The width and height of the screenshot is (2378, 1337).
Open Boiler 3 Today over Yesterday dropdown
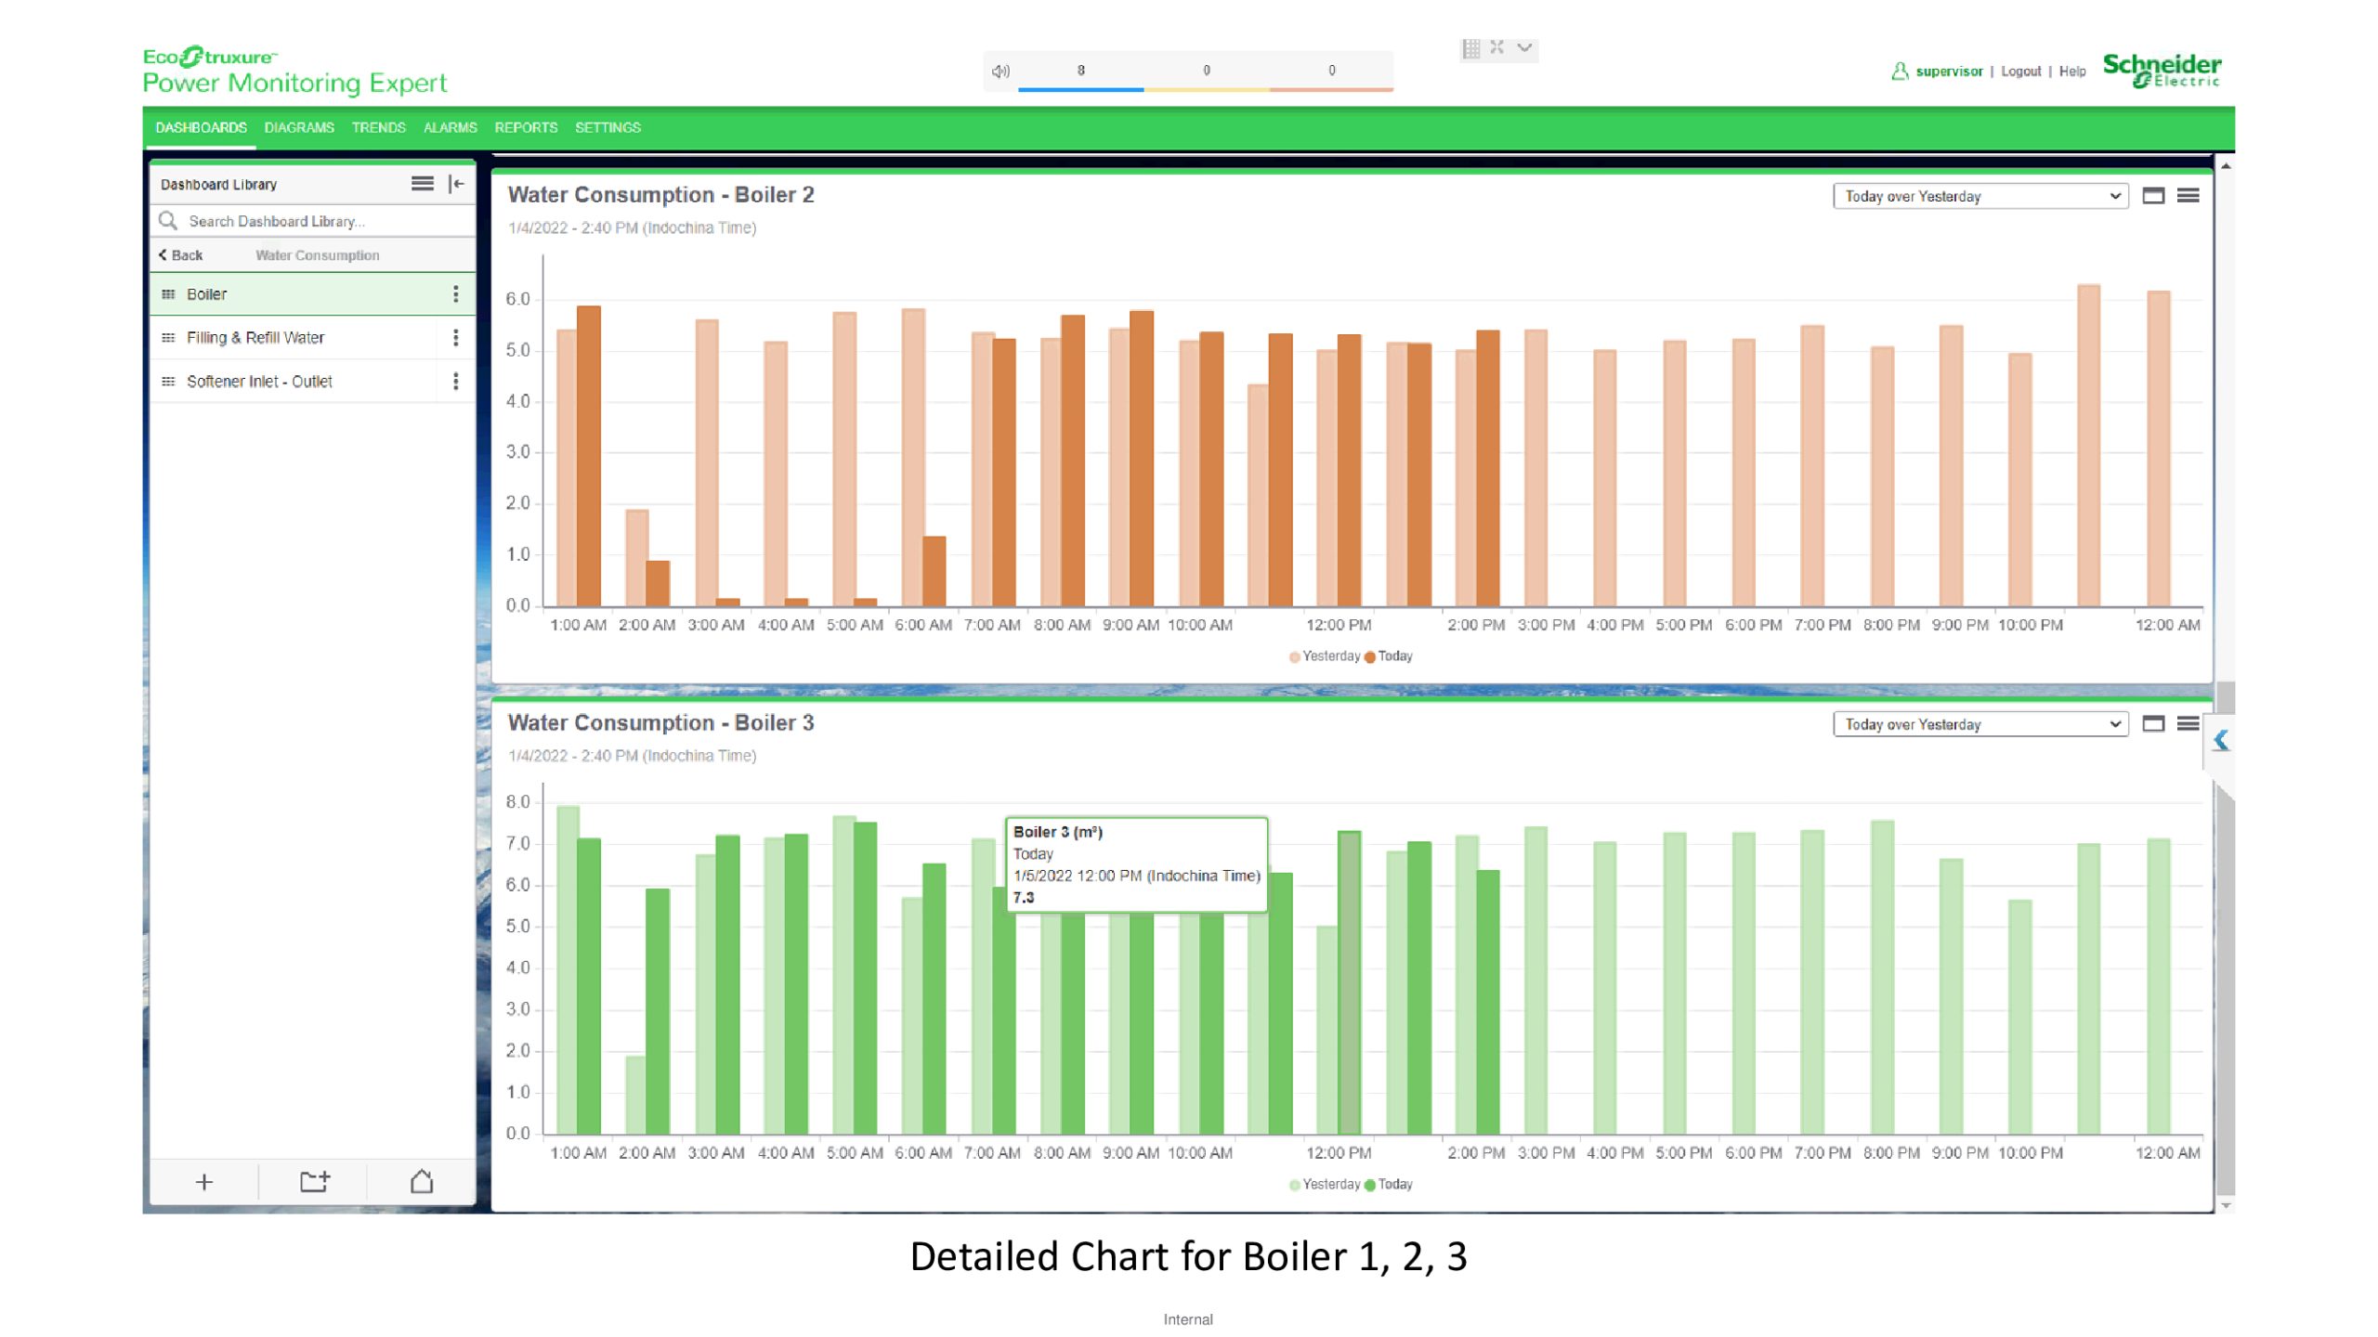(1979, 724)
